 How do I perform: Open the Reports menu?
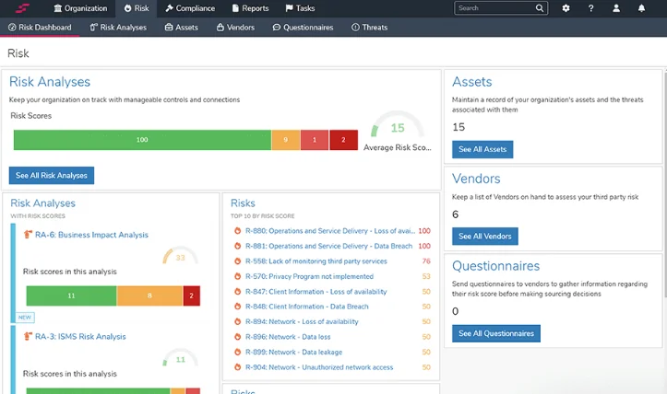pyautogui.click(x=250, y=8)
